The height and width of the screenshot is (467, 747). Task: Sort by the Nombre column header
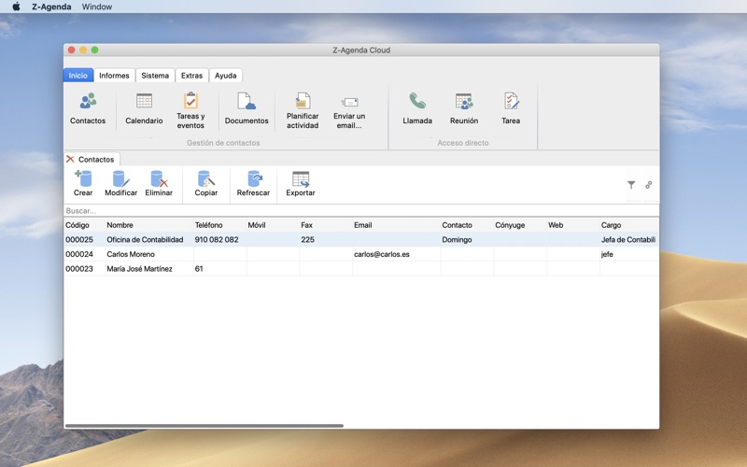(149, 225)
